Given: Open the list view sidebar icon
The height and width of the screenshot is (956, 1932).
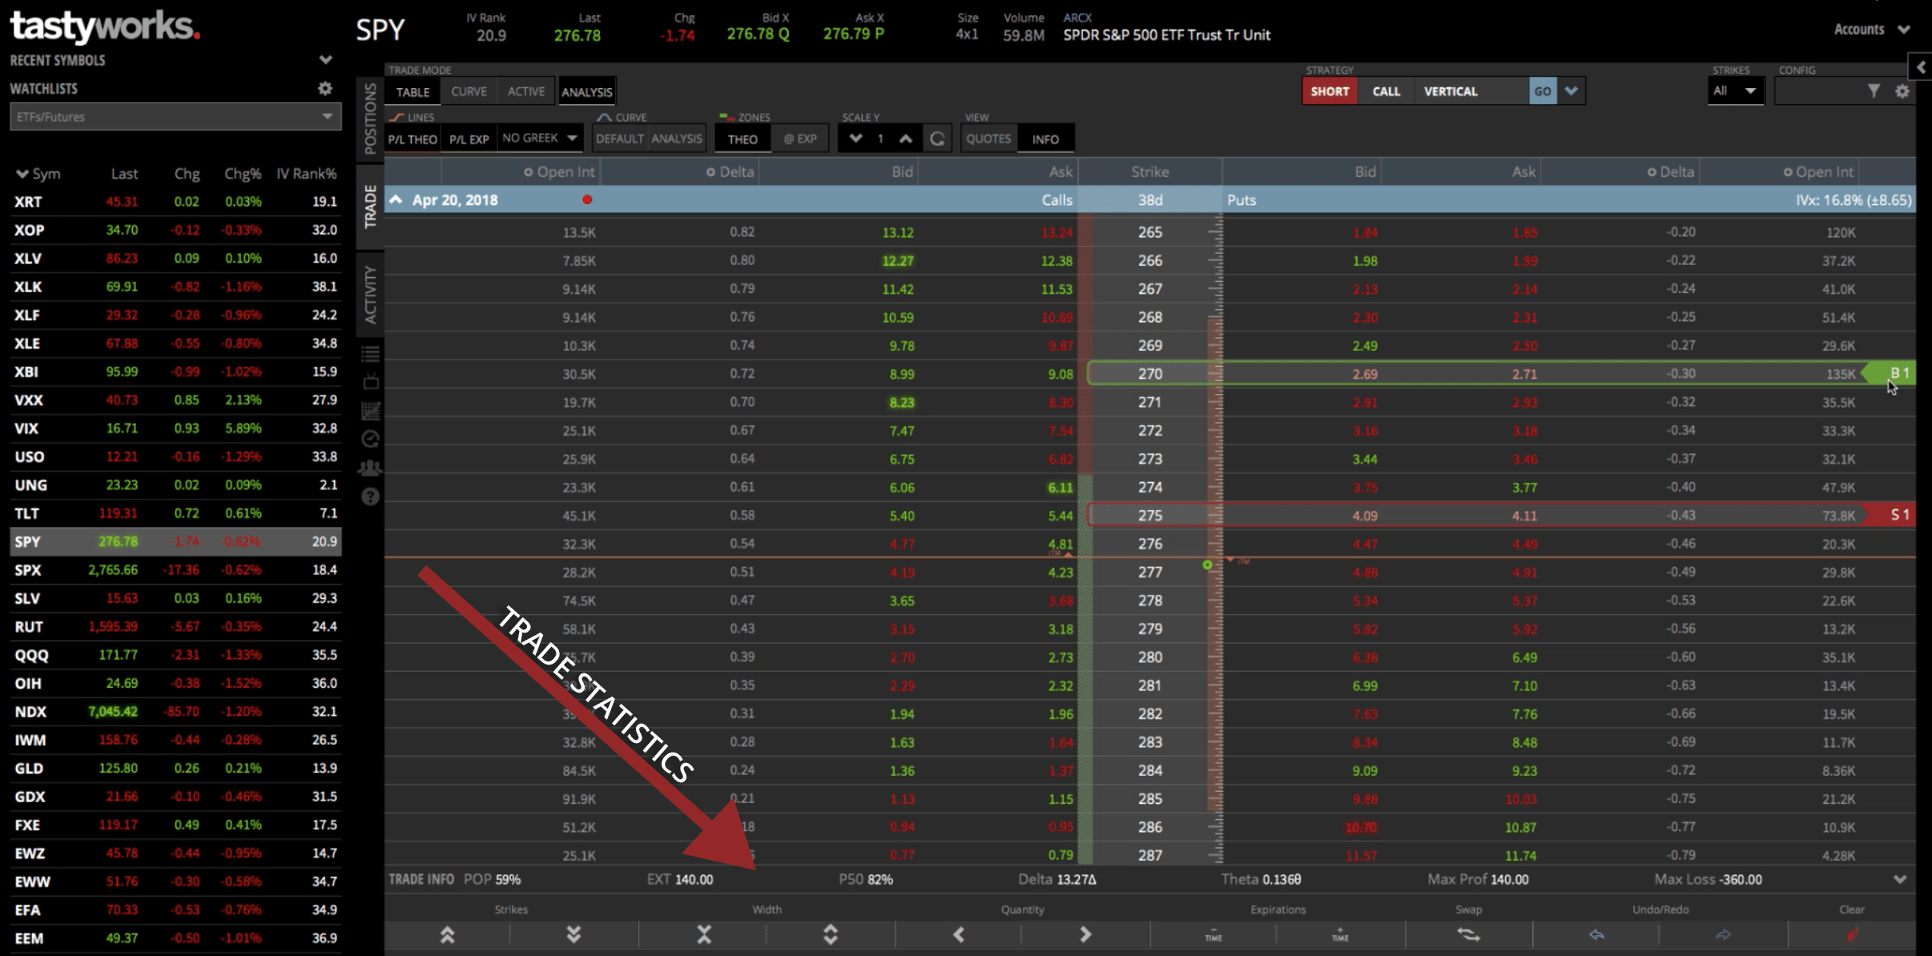Looking at the screenshot, I should (x=370, y=353).
